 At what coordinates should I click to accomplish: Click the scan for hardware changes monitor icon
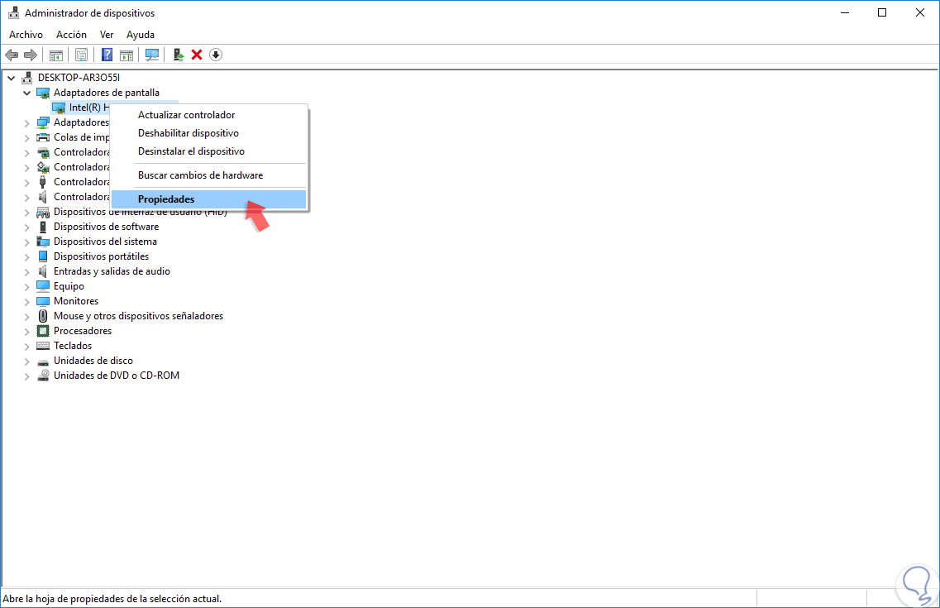(x=152, y=55)
